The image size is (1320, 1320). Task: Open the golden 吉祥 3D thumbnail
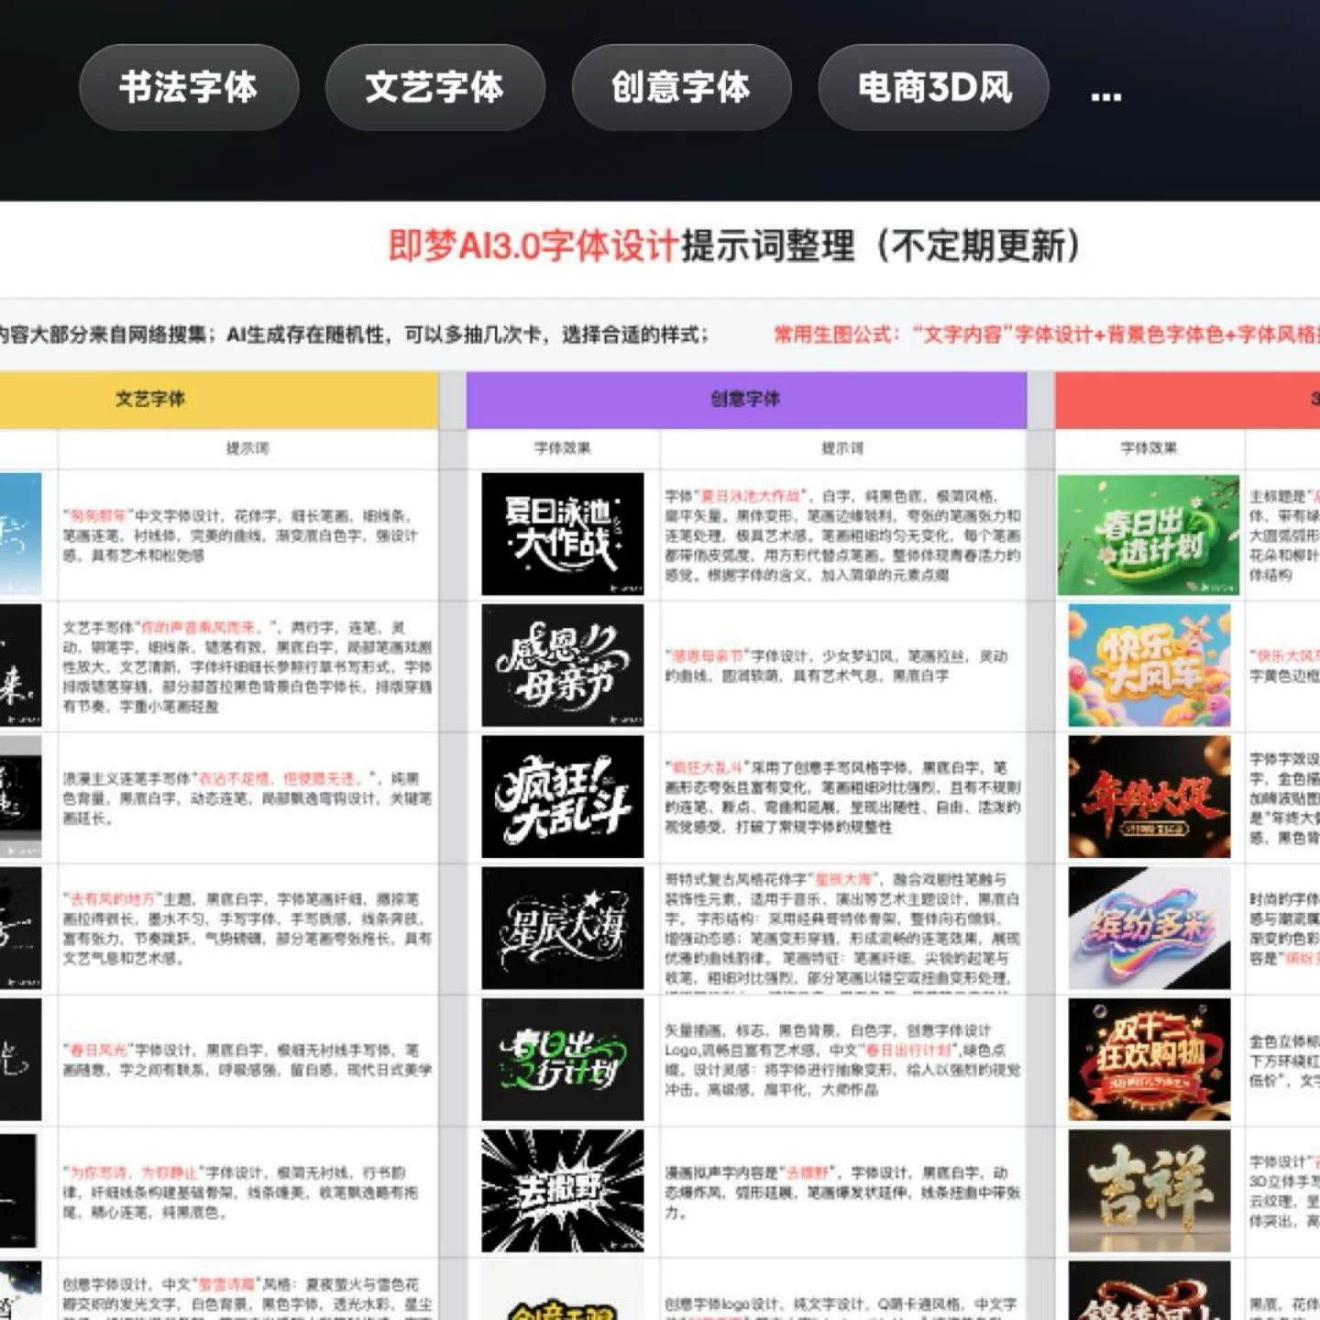(x=1149, y=1191)
